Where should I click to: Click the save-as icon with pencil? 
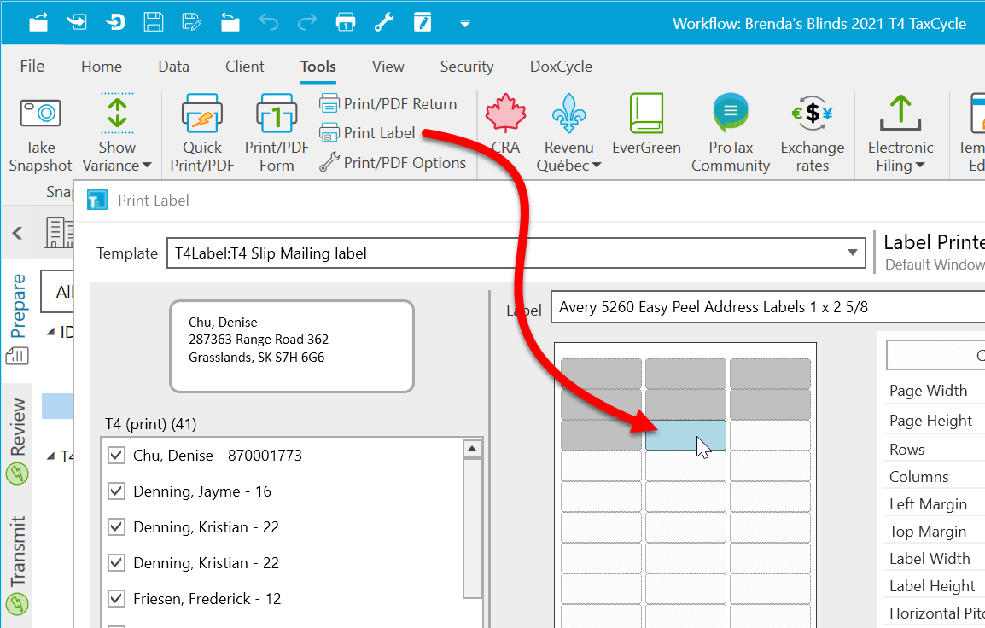191,22
